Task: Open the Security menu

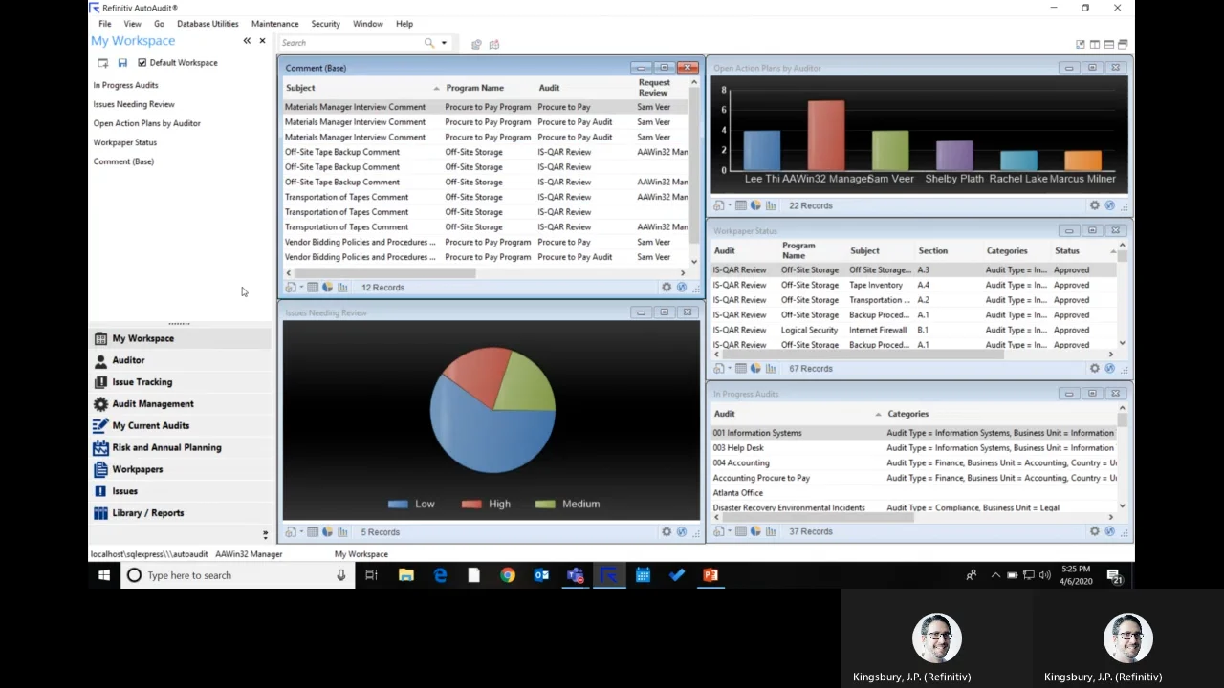Action: 325,24
